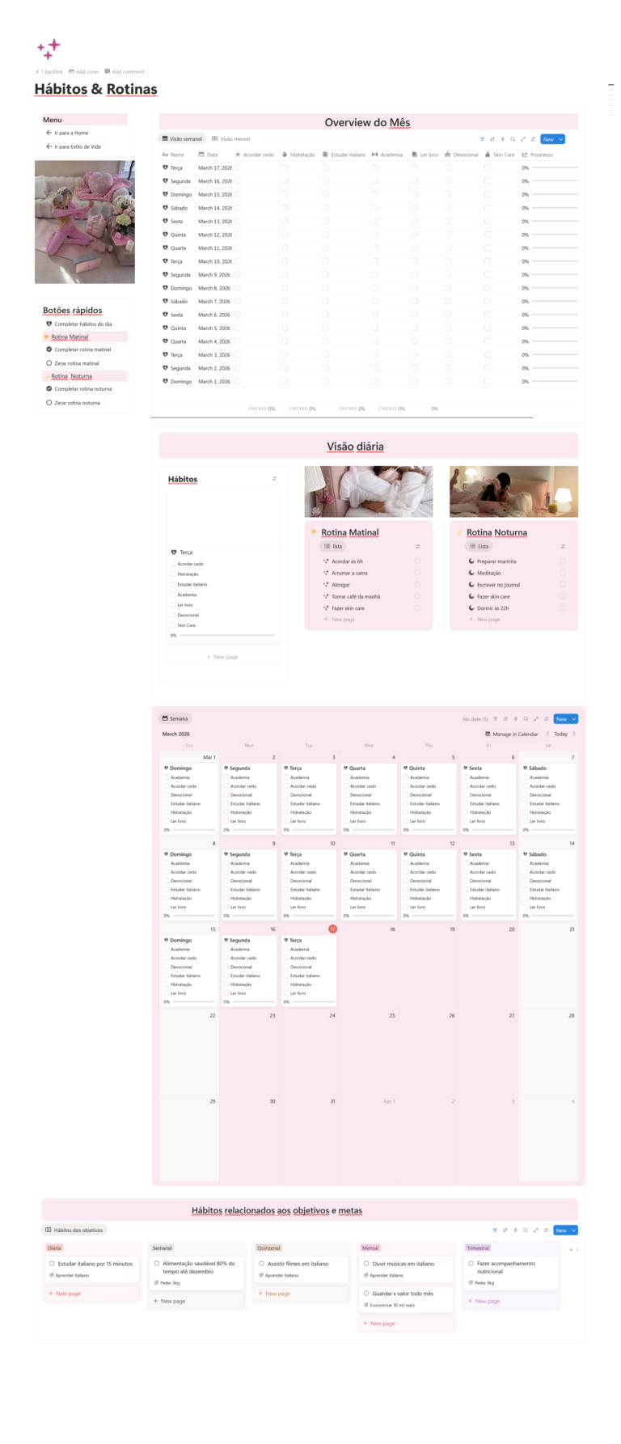Click the sort icon in the Semana calendar toolbar

(505, 718)
